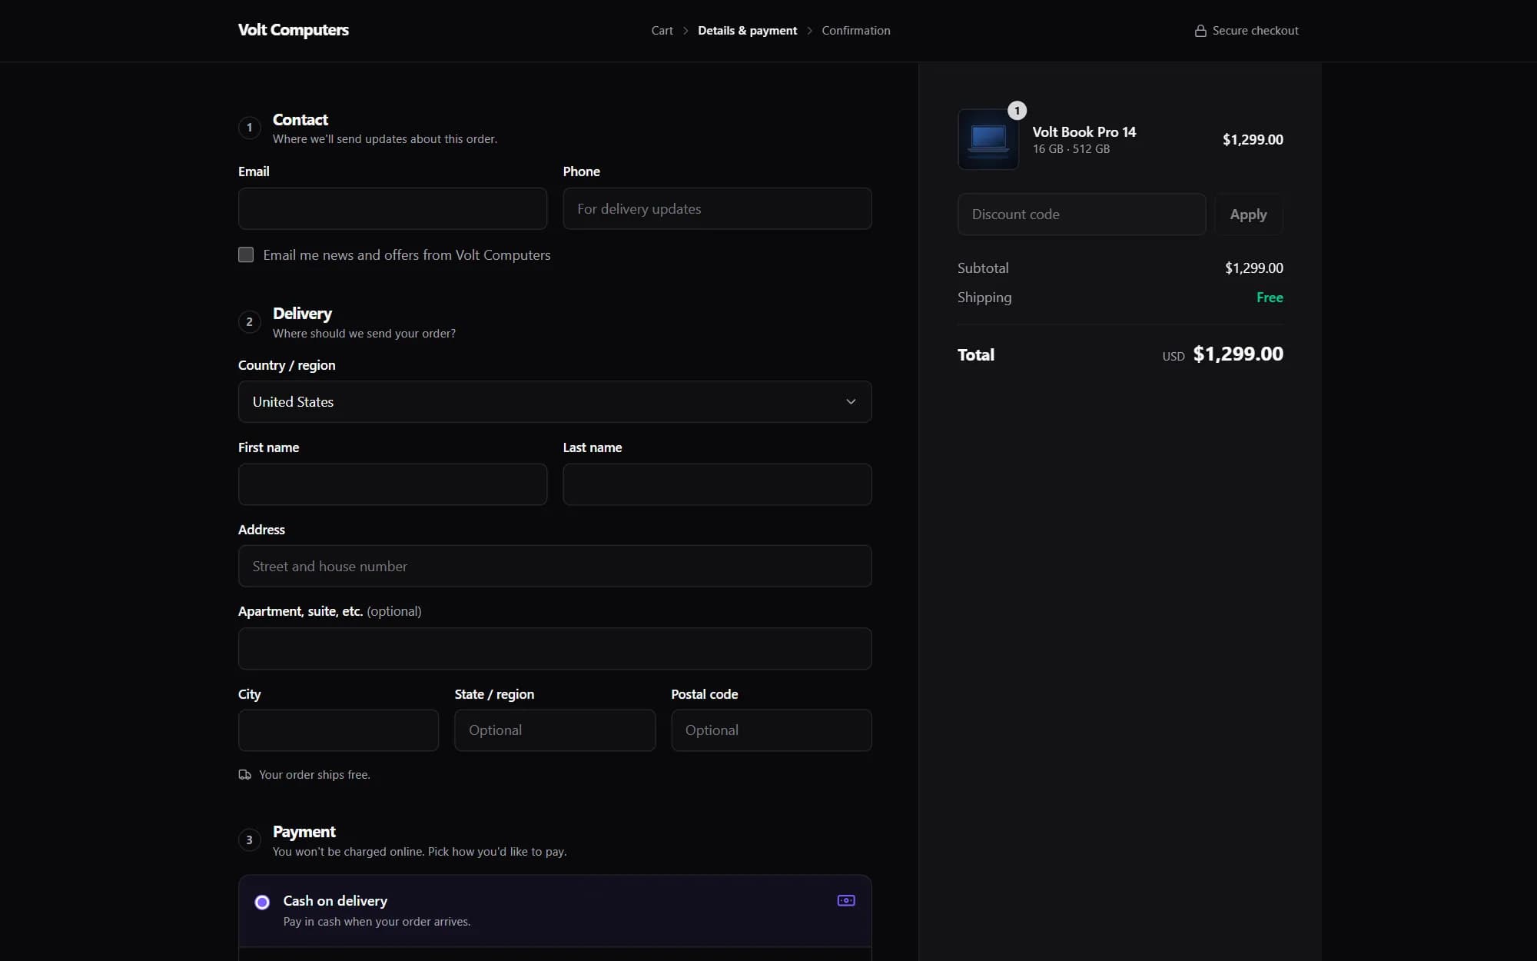Go to Cart in breadcrumb
1537x961 pixels.
(662, 31)
